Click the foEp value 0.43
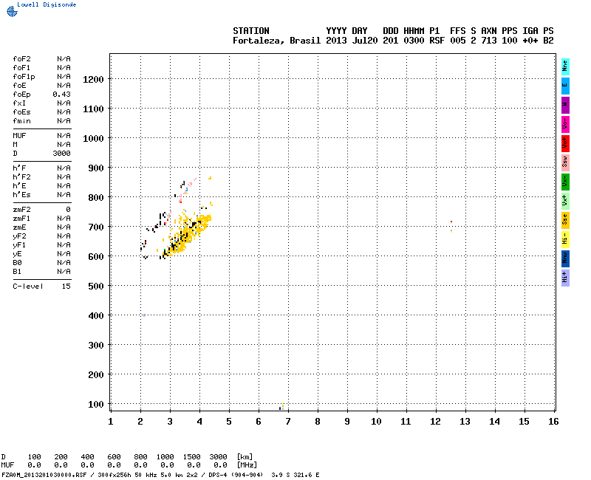Viewport: 591px width, 480px height. coord(61,95)
